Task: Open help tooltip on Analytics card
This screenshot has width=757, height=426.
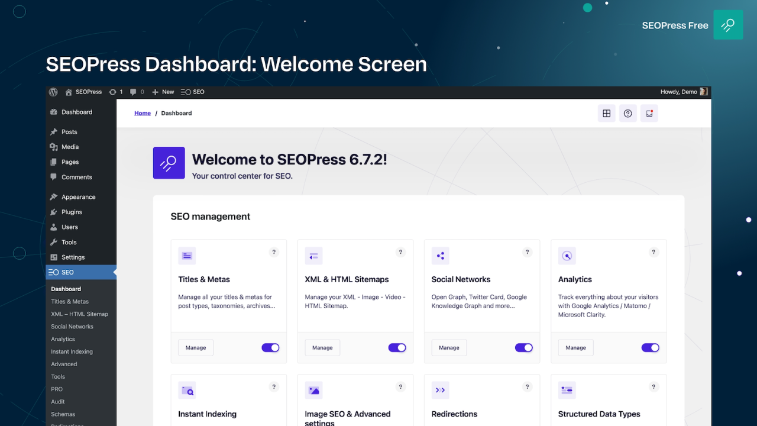Action: (x=654, y=252)
